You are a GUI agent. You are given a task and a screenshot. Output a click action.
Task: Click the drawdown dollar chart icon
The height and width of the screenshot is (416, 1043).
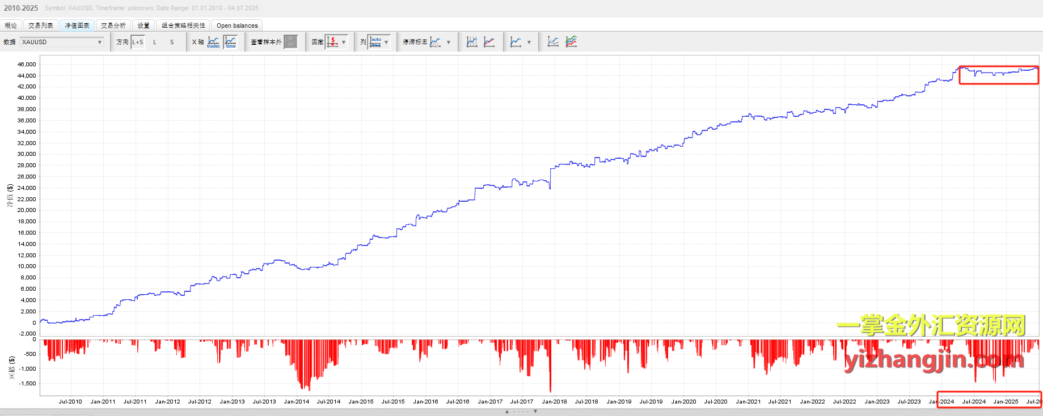click(333, 42)
